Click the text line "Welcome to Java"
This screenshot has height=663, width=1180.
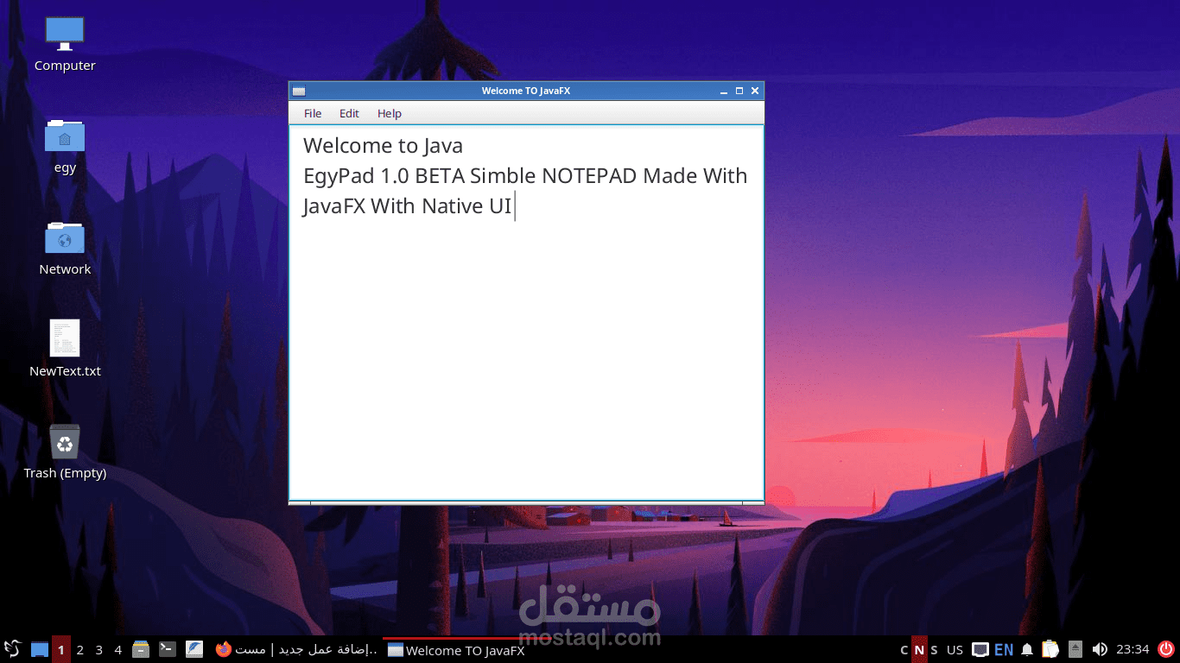pyautogui.click(x=383, y=145)
